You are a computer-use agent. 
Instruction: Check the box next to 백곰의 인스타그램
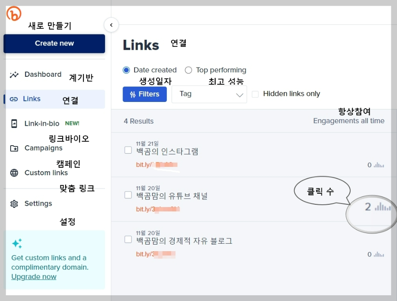click(128, 150)
